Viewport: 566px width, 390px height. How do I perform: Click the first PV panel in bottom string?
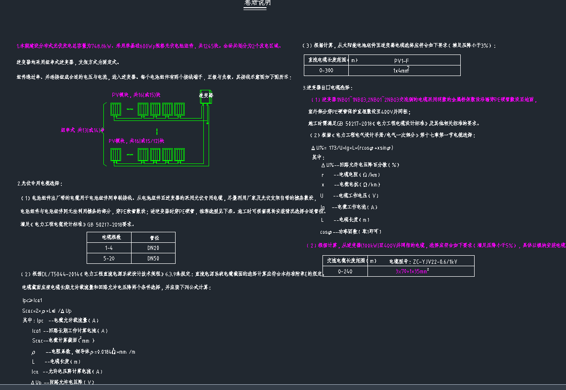coord(115,155)
